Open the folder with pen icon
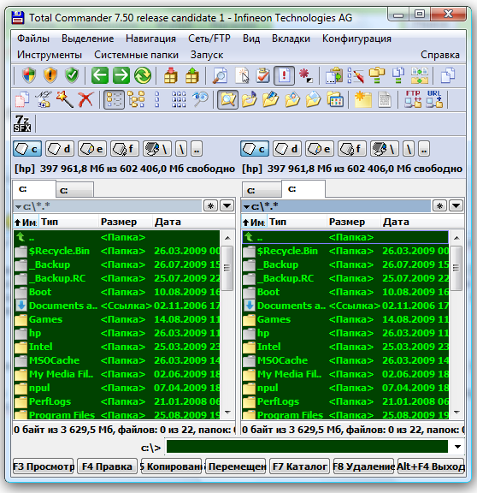 [270, 99]
